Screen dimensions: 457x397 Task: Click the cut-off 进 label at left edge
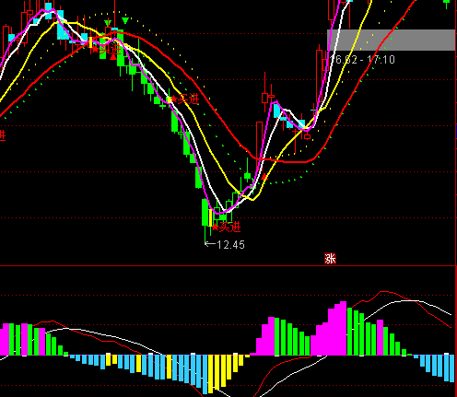tap(3, 135)
